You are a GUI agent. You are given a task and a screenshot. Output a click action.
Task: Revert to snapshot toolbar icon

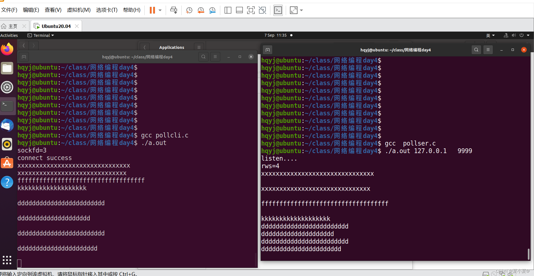click(x=201, y=10)
